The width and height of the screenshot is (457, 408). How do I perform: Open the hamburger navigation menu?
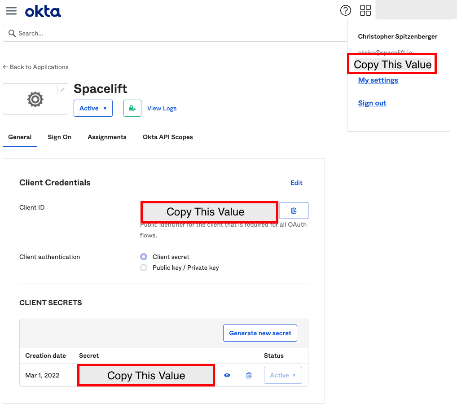click(x=11, y=10)
